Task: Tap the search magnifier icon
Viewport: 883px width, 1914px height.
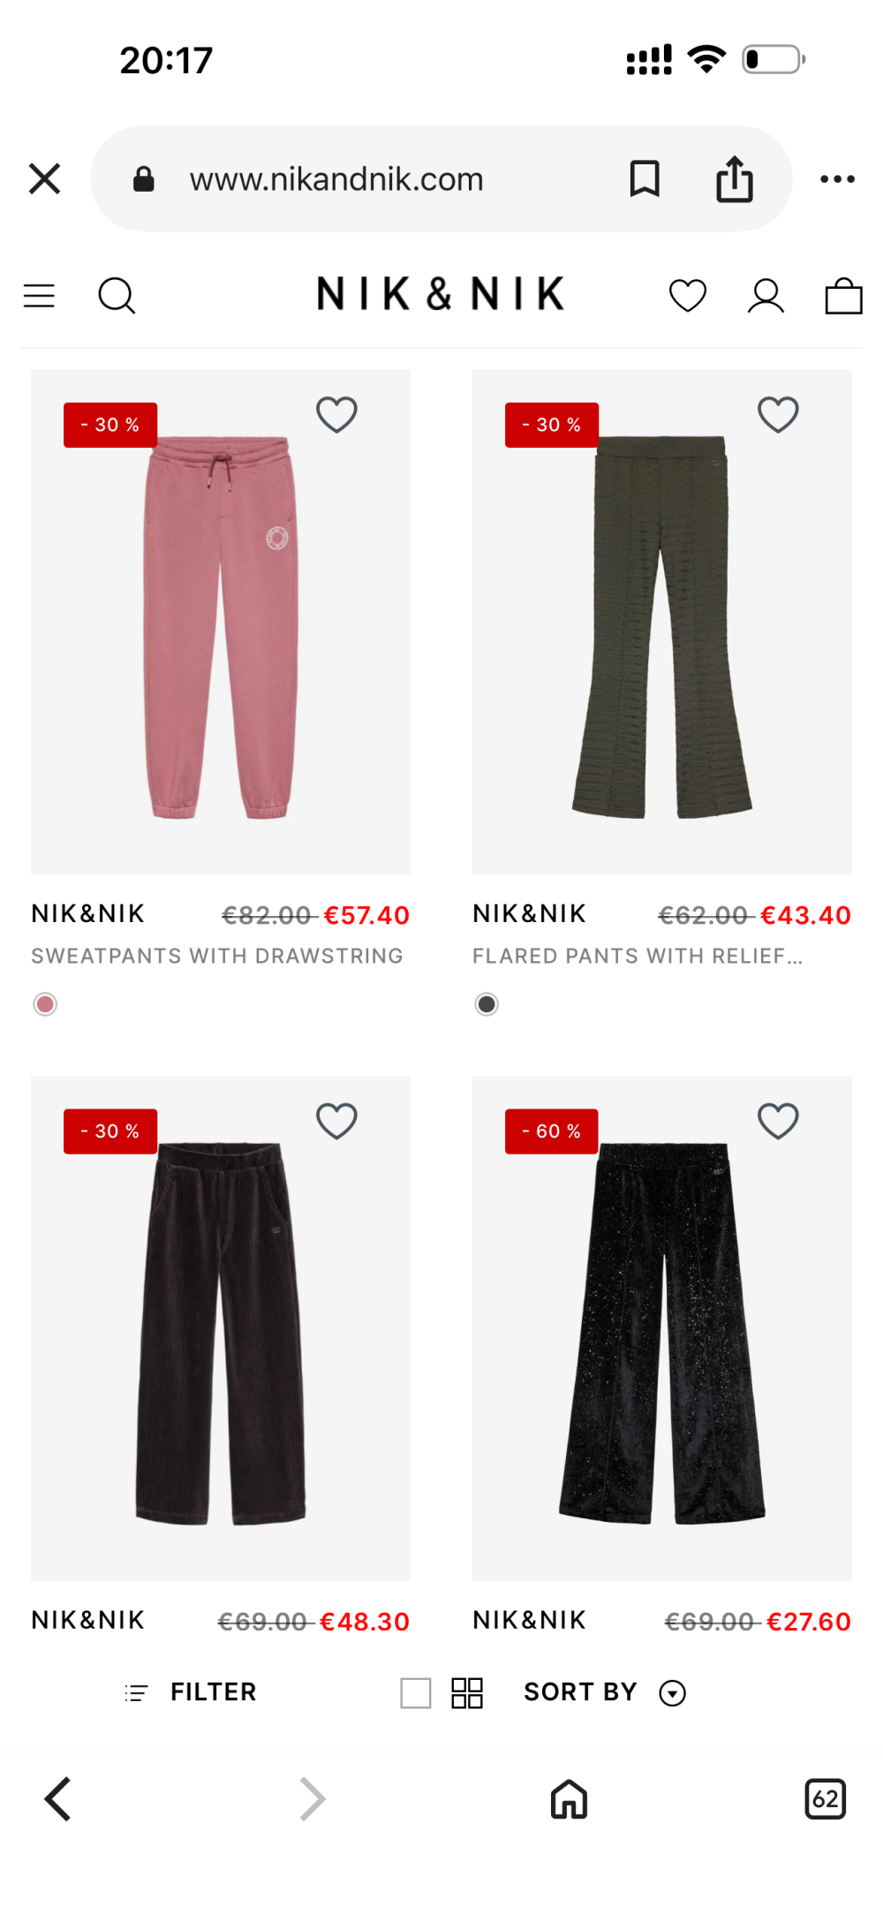Action: pos(117,295)
